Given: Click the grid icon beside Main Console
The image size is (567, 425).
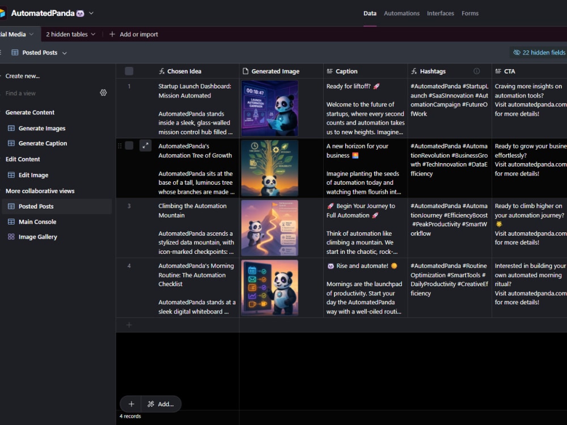Looking at the screenshot, I should tap(11, 222).
